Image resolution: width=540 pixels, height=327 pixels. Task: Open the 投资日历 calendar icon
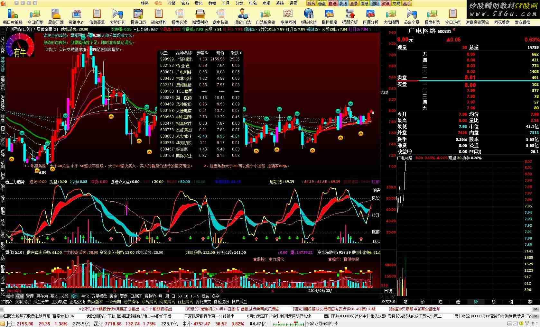138,16
